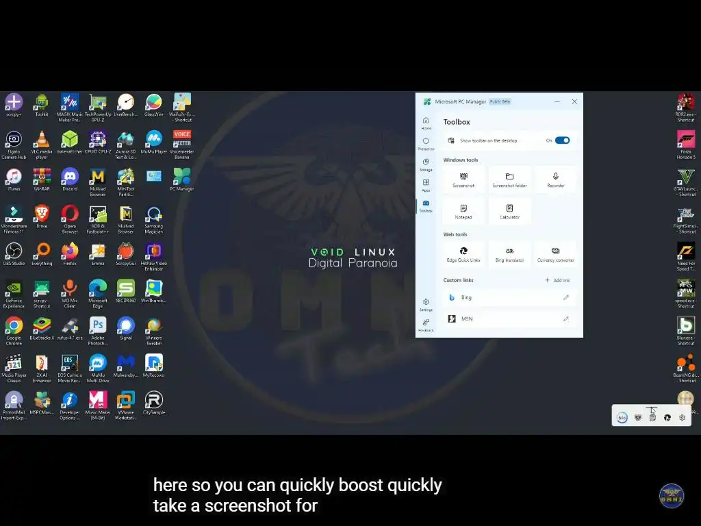Select the VLC media player desktop icon

42,145
